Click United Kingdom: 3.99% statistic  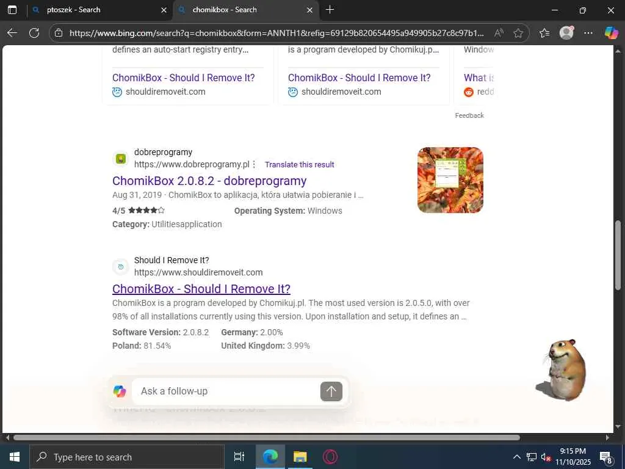click(266, 346)
